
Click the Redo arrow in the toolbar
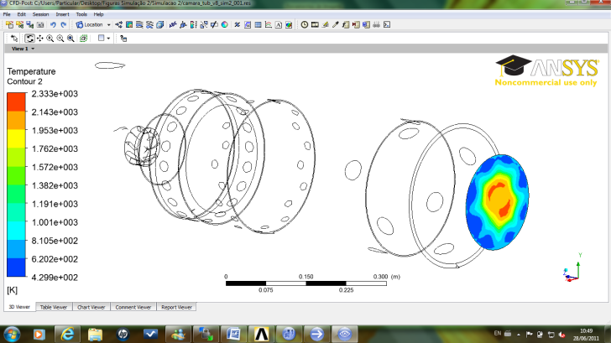[x=63, y=24]
